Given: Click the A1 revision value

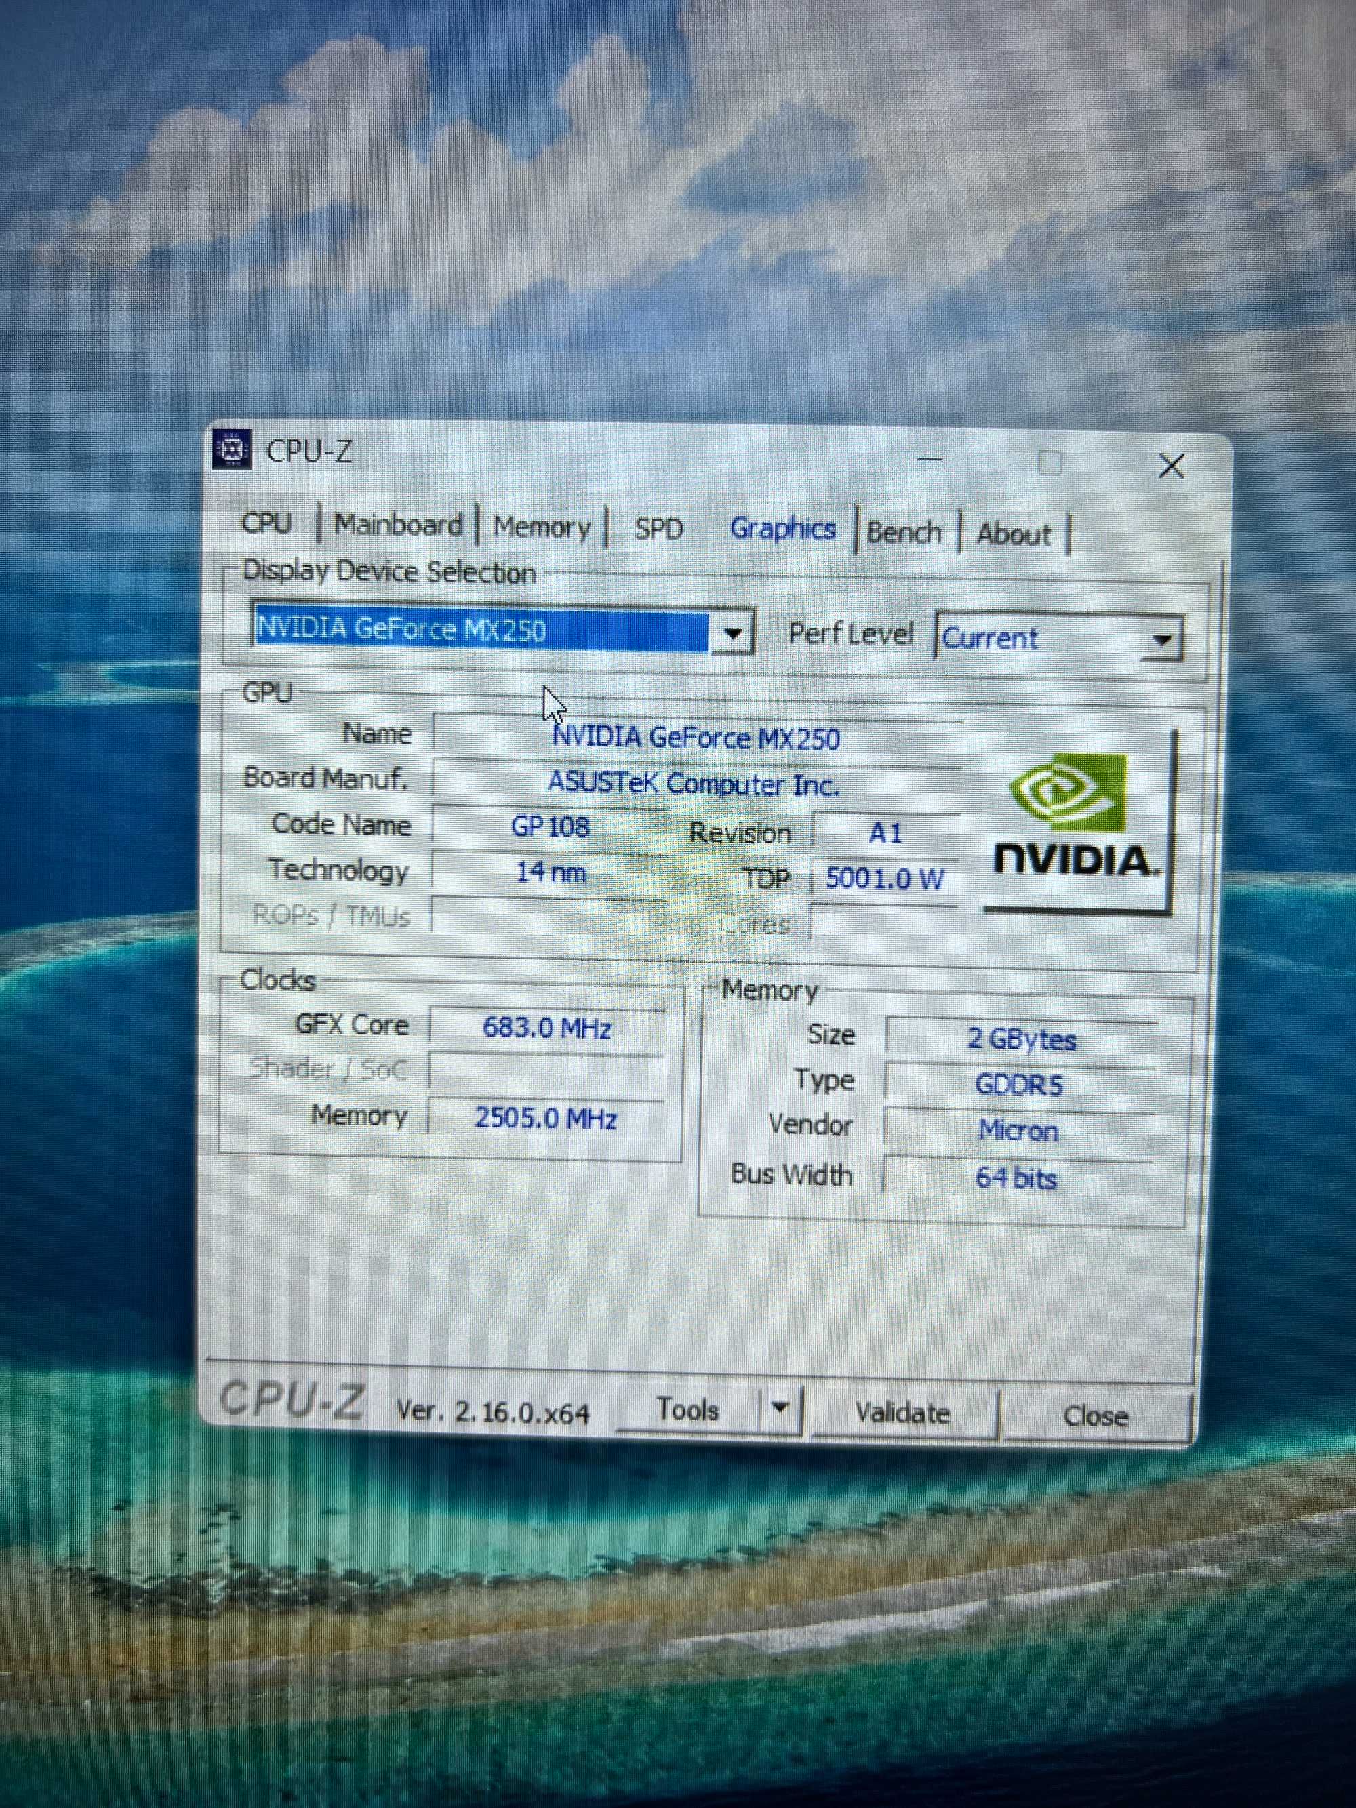Looking at the screenshot, I should [885, 834].
